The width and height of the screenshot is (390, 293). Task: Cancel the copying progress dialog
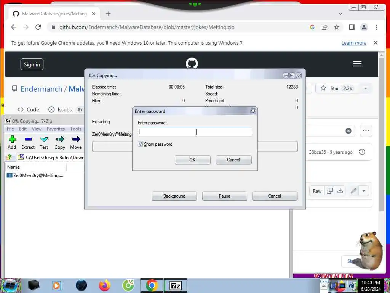point(275,196)
